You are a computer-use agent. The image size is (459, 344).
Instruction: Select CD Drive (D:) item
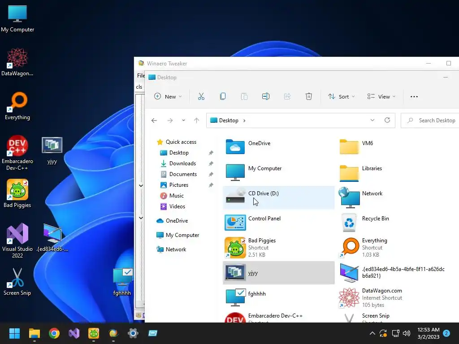pyautogui.click(x=278, y=198)
